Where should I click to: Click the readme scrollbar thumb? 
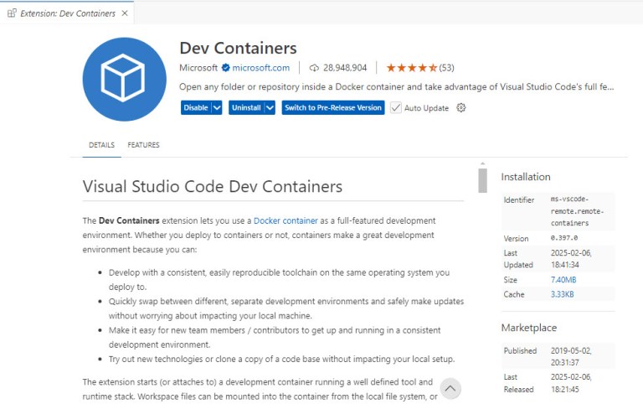pos(482,180)
